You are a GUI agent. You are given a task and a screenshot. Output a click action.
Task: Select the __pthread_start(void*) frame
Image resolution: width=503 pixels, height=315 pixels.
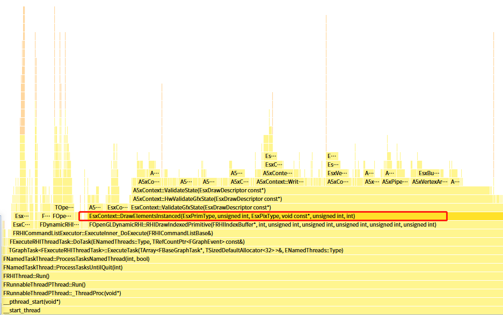(x=252, y=302)
